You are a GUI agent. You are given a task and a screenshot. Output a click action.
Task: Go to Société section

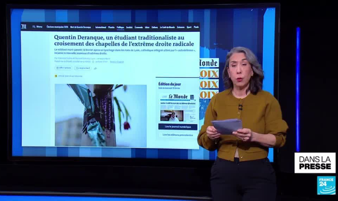click(129, 27)
